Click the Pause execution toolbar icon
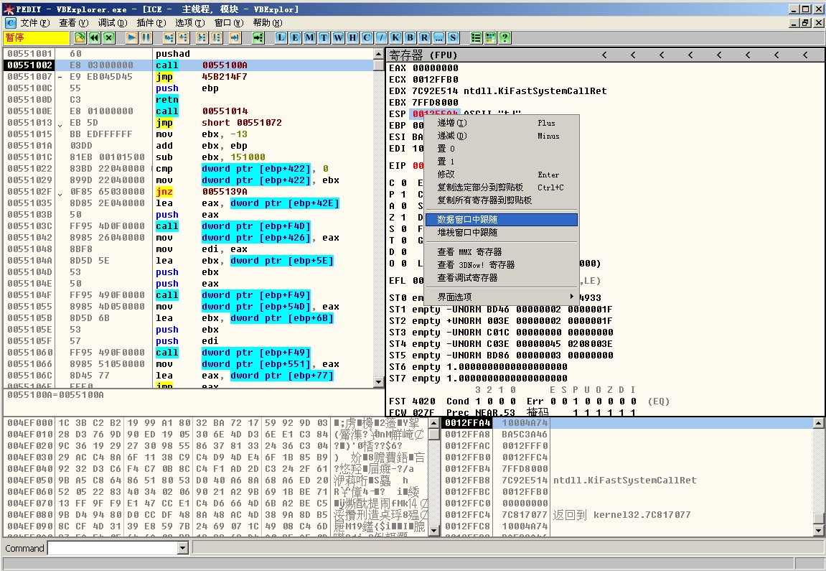 pos(146,37)
